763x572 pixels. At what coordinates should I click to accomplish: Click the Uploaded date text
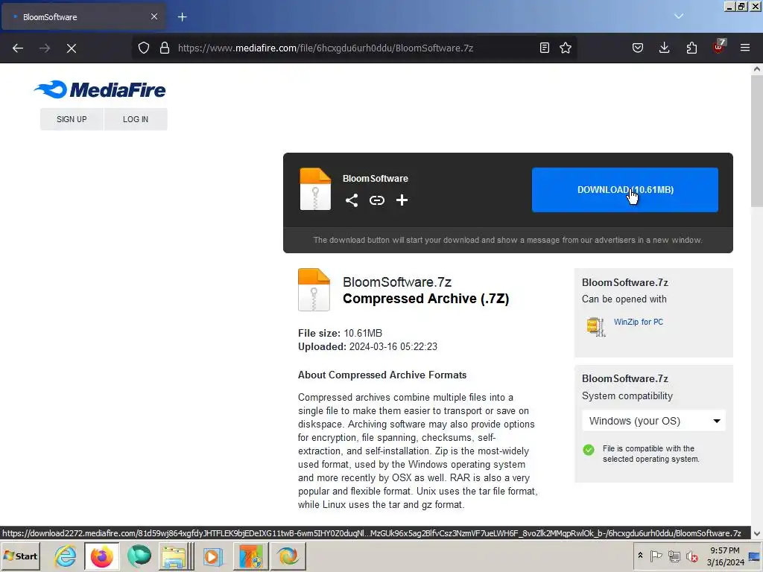tap(367, 347)
